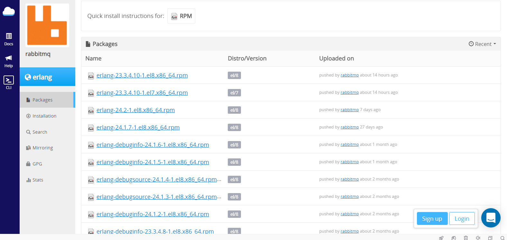Open the Docs section

click(x=9, y=40)
